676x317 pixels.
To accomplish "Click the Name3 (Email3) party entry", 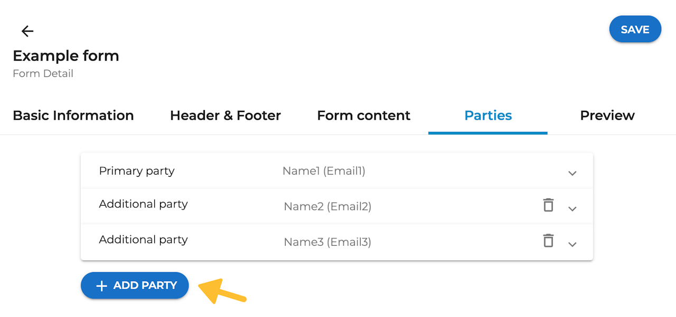I will (x=327, y=242).
